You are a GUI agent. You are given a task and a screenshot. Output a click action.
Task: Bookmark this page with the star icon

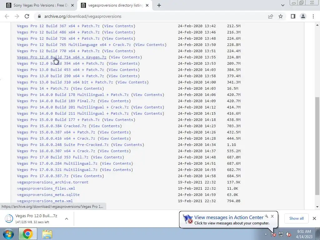(x=281, y=16)
